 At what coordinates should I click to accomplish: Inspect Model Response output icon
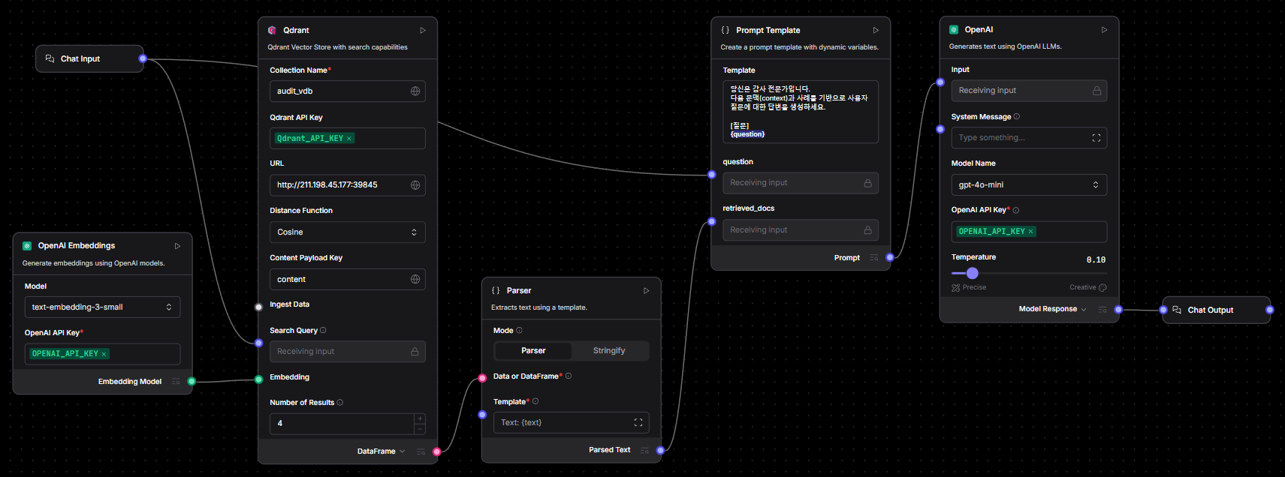1103,310
